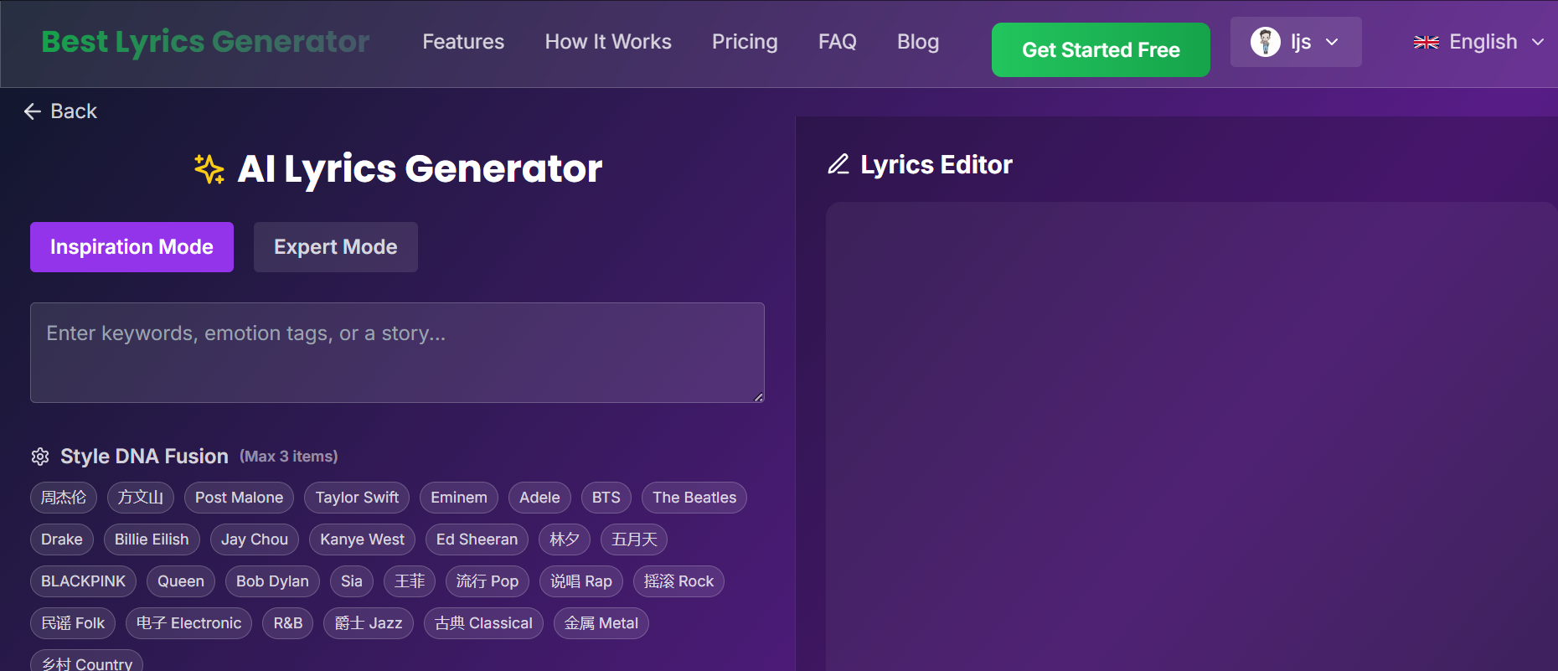Screen dimensions: 1558x671
Task: Choose the 乡村 Country genre tag
Action: click(86, 662)
